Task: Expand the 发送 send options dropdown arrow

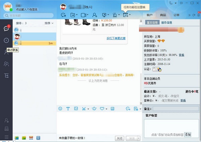Action: (x=139, y=138)
